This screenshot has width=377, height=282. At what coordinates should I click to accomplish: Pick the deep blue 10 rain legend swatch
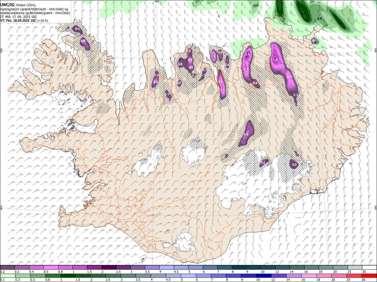tap(263, 276)
